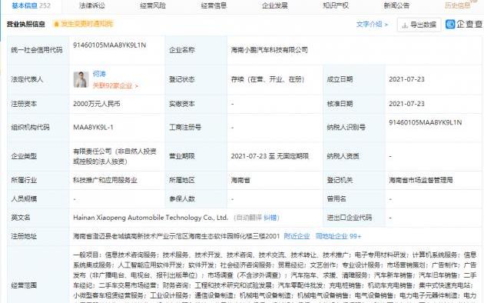Open the 基本信息 tab
Image resolution: width=484 pixels, height=303 pixels.
31,5
